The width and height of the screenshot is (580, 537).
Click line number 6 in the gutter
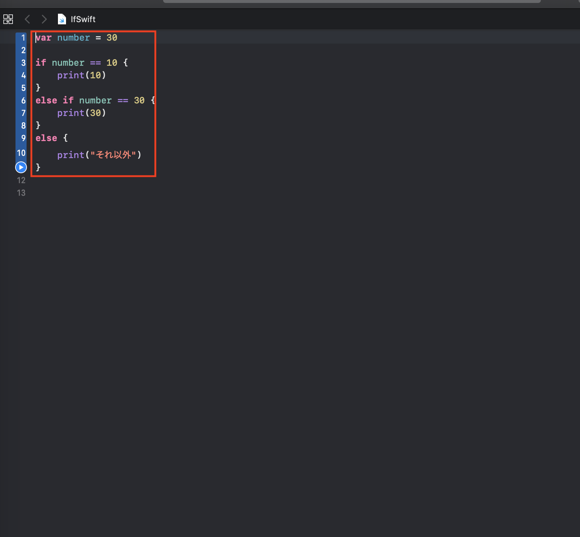click(23, 100)
